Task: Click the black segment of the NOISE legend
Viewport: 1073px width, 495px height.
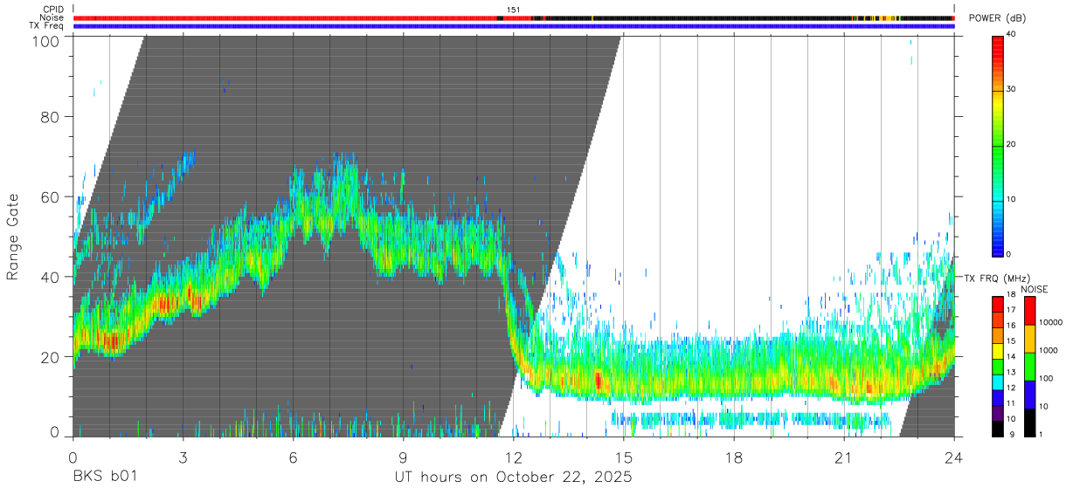Action: [x=1029, y=423]
